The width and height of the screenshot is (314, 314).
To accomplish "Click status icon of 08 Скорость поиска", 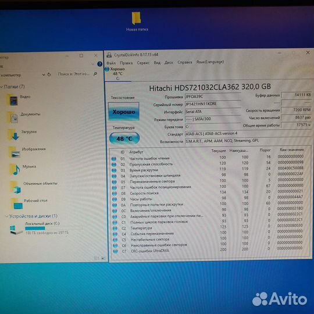I will 115,194.
